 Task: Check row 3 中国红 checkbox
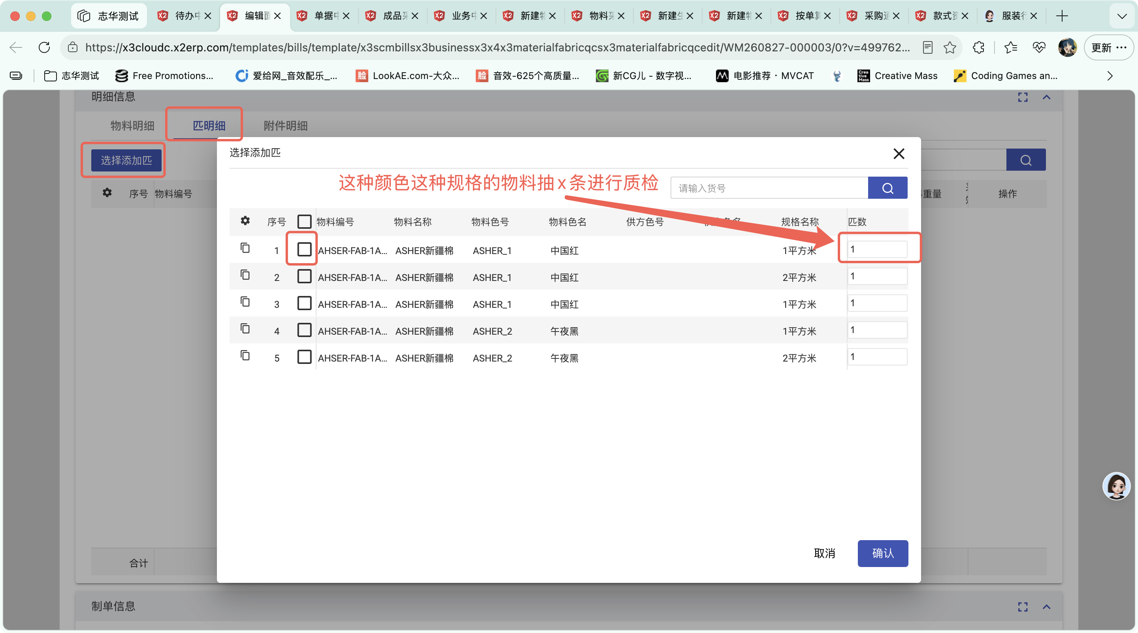point(304,303)
